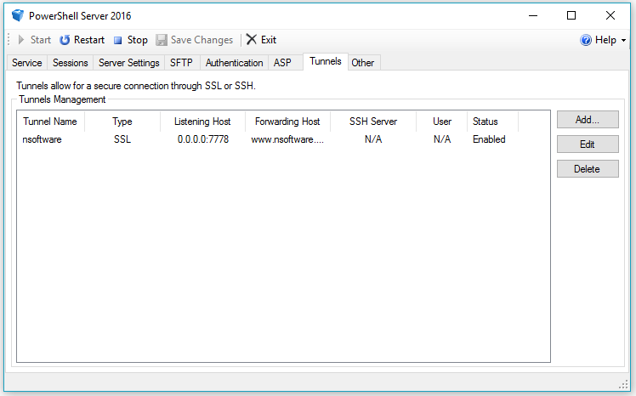Click the Stop toolbar label

[x=138, y=40]
